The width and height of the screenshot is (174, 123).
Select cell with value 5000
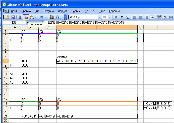click(x=30, y=65)
